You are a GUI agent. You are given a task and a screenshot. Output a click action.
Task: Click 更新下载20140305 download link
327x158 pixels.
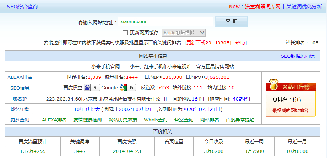click(x=209, y=43)
